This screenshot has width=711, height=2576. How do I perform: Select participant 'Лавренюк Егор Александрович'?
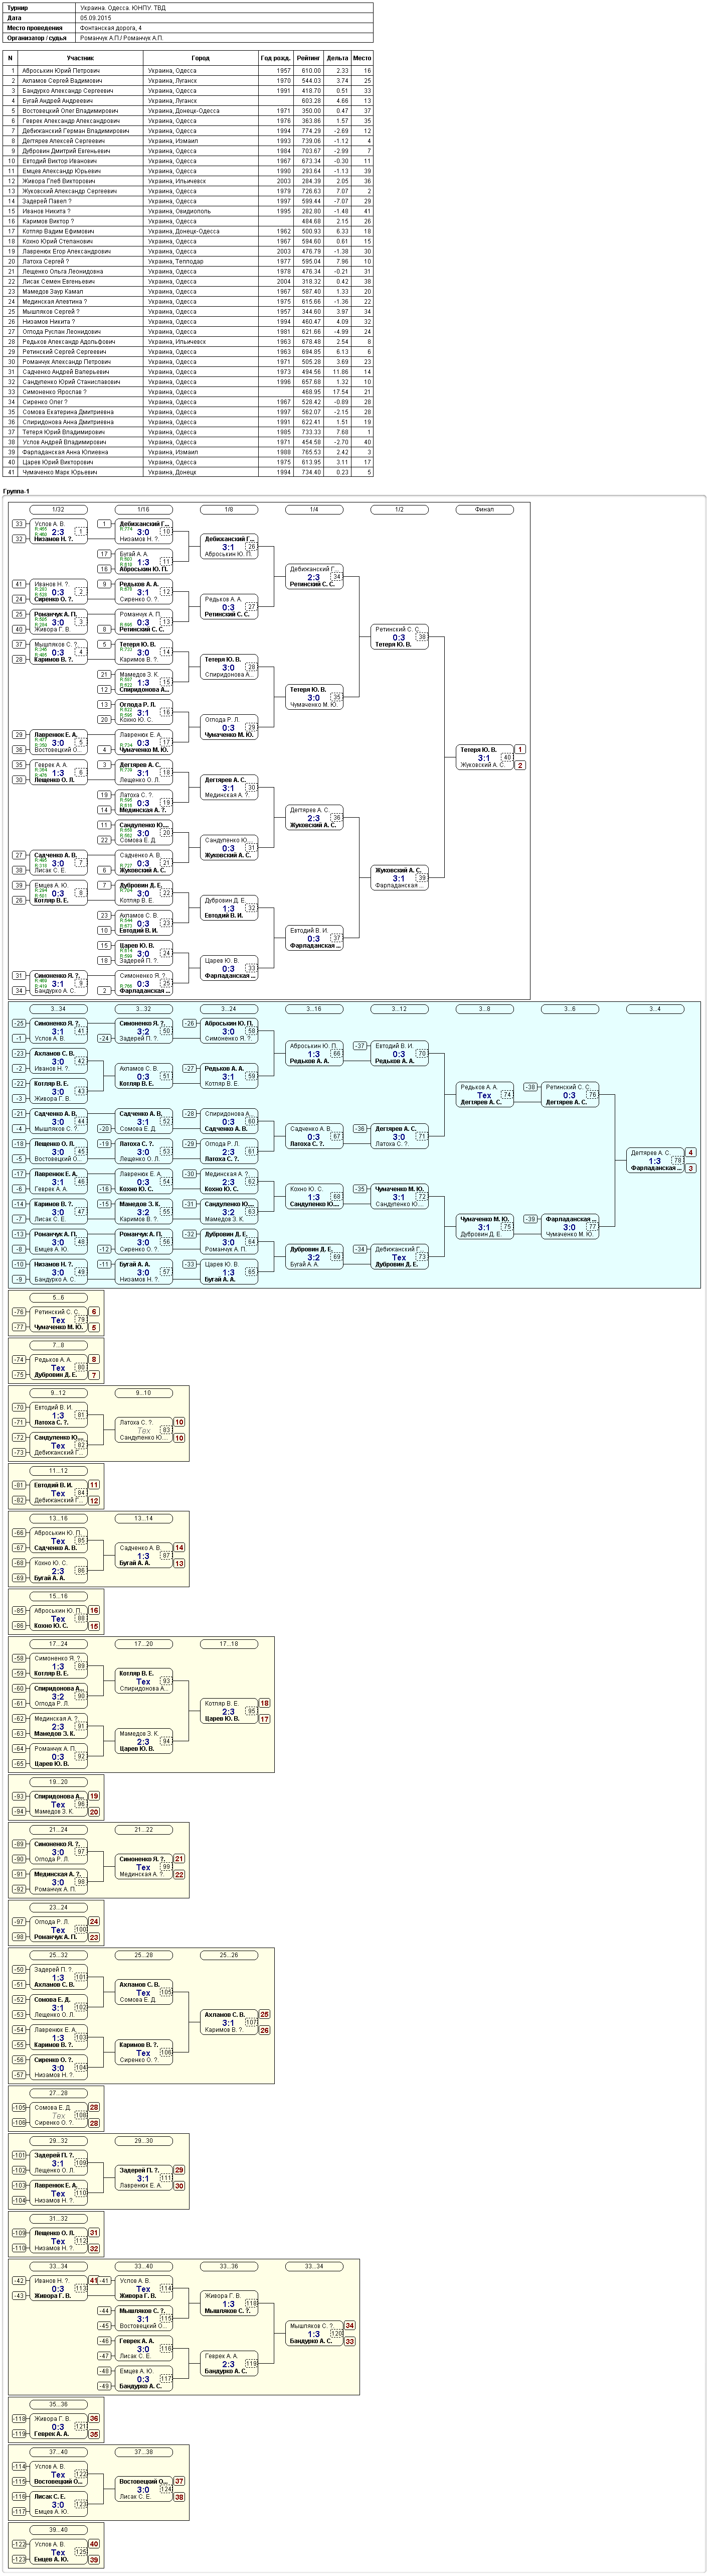pos(66,251)
